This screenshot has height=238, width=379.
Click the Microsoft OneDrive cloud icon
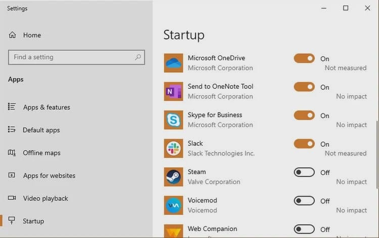173,63
